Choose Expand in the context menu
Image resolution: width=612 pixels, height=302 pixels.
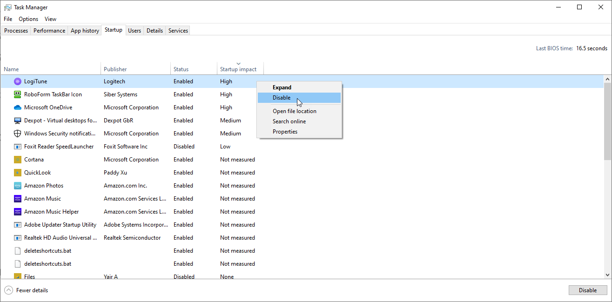[x=282, y=87]
